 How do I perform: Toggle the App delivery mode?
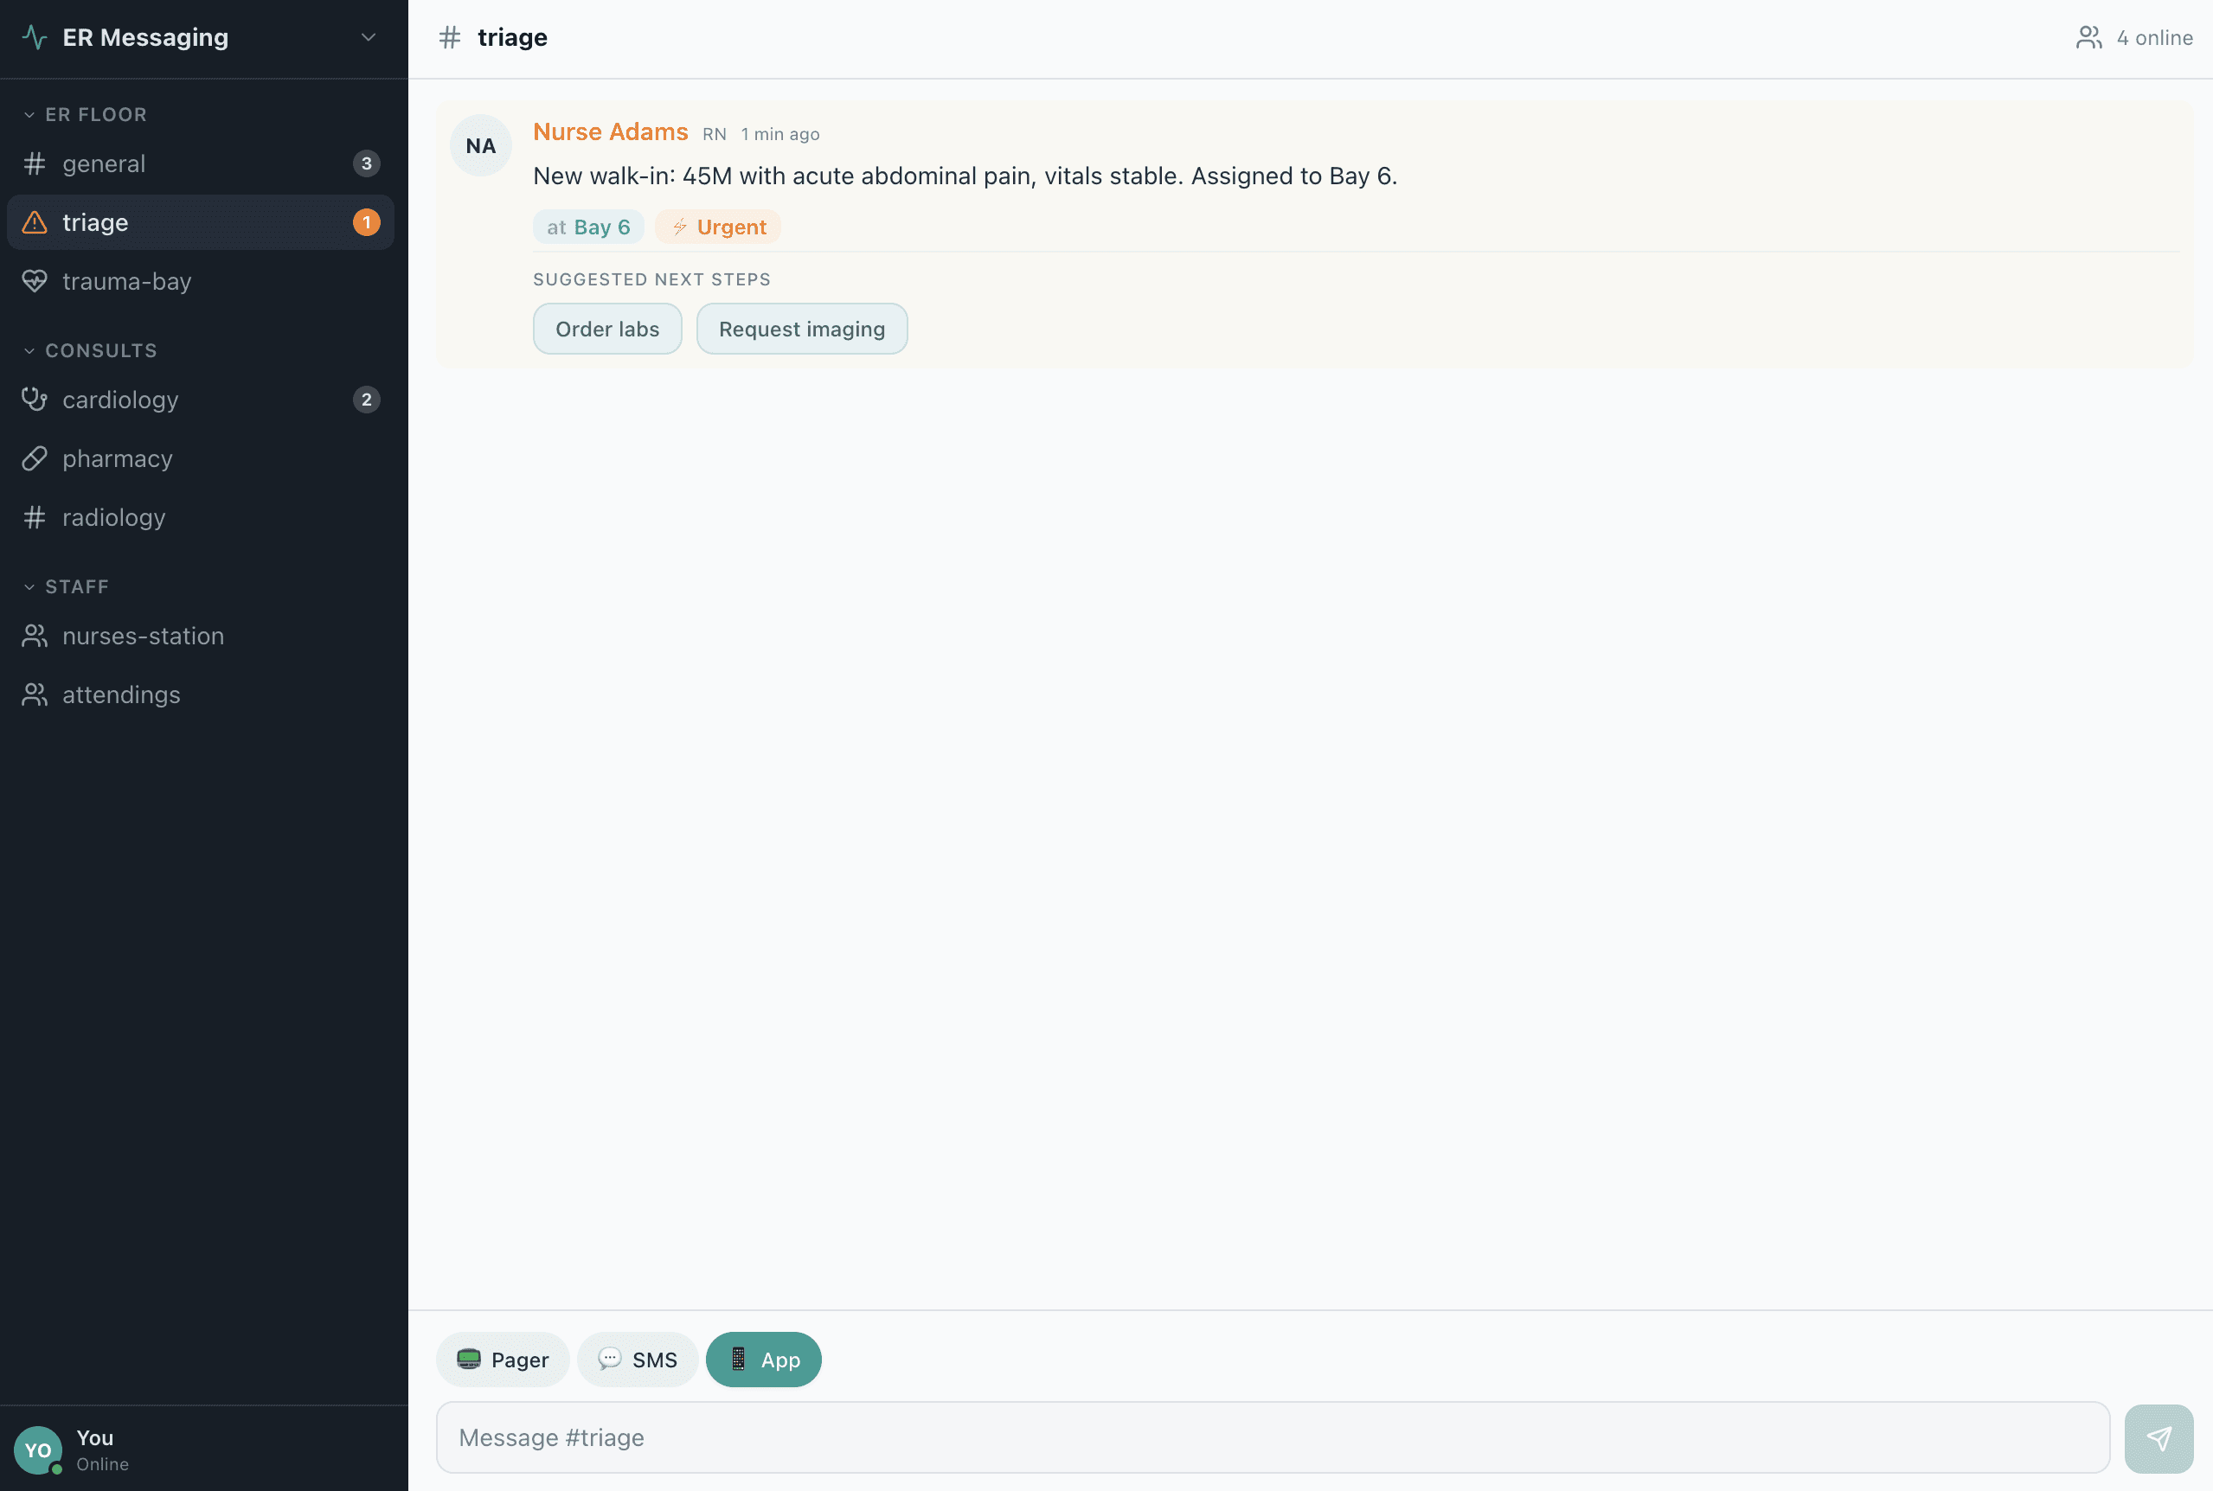[763, 1359]
